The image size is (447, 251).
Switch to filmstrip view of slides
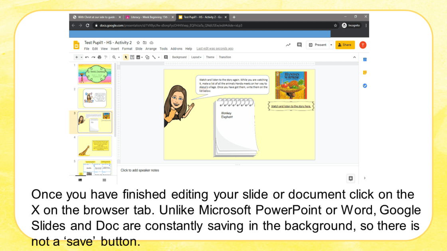(80, 180)
